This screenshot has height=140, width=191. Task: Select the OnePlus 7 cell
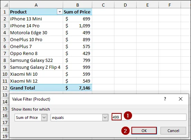pyautogui.click(x=36, y=46)
